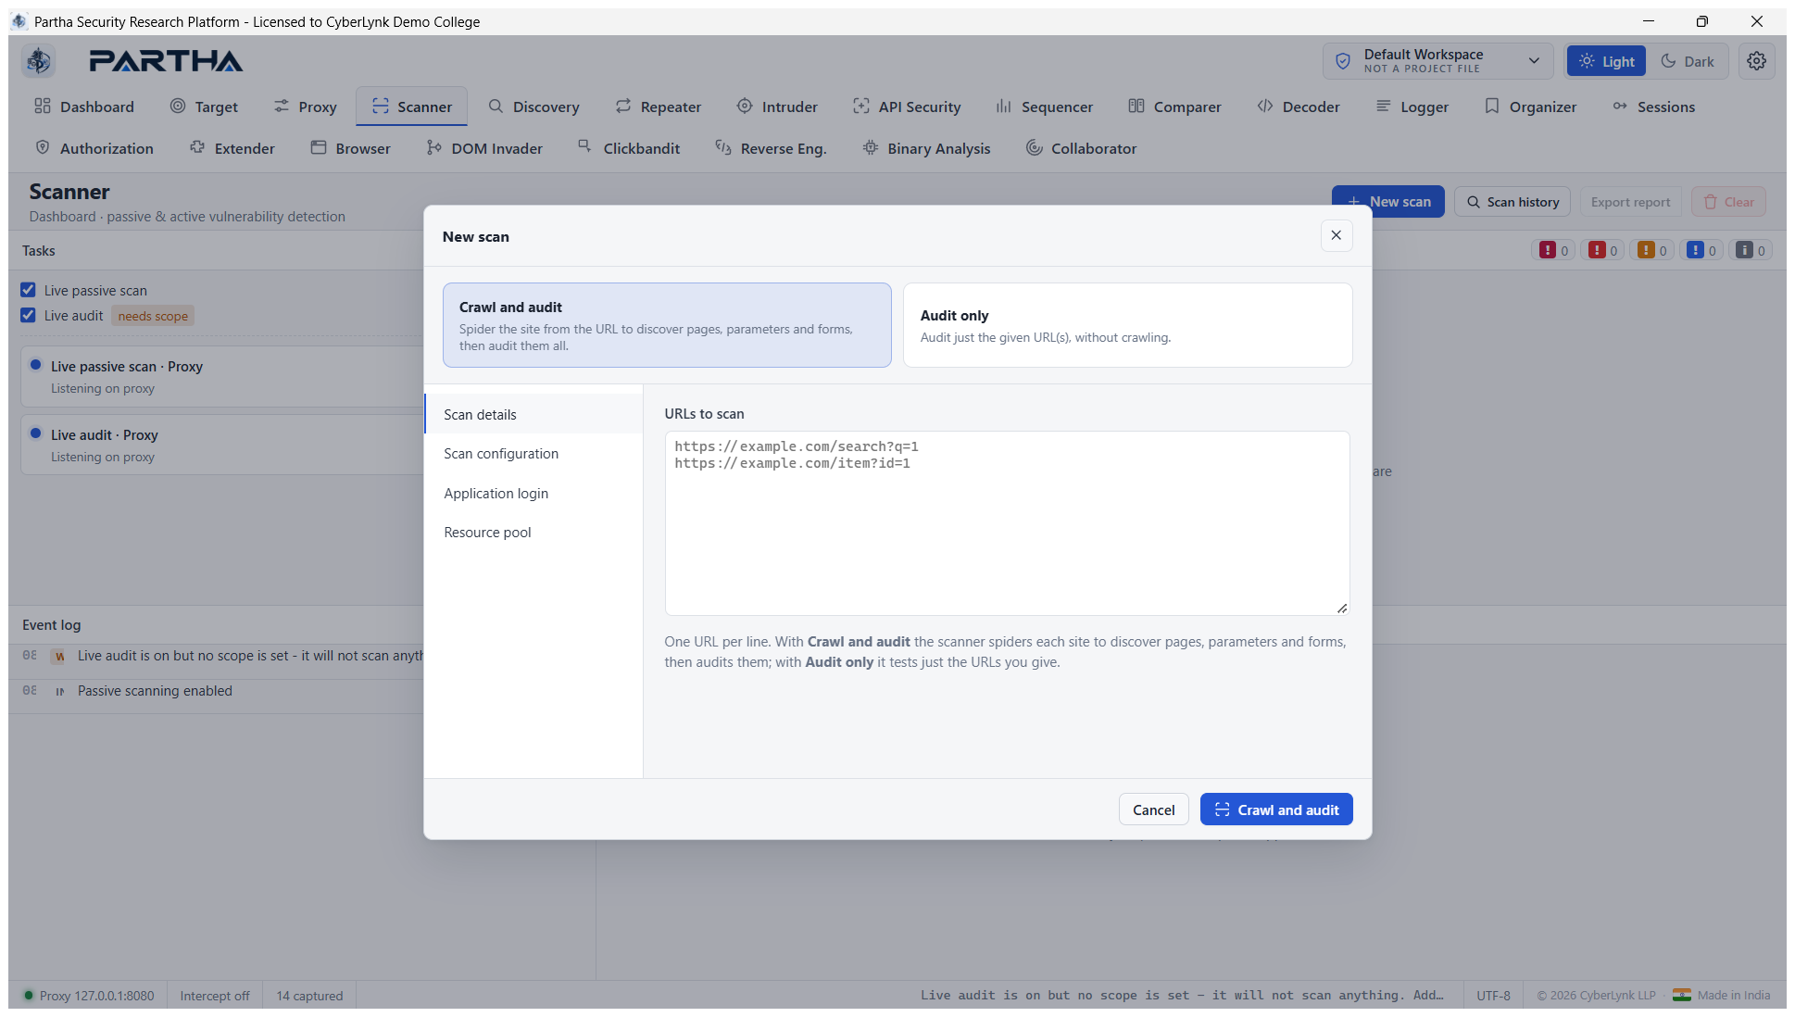The image size is (1795, 1017).
Task: Switch to Dark theme
Action: (1688, 61)
